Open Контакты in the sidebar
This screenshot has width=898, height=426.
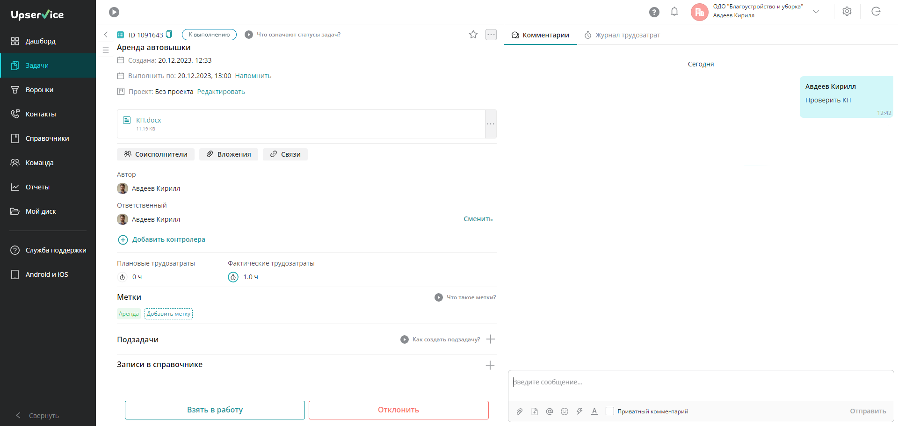(x=48, y=114)
